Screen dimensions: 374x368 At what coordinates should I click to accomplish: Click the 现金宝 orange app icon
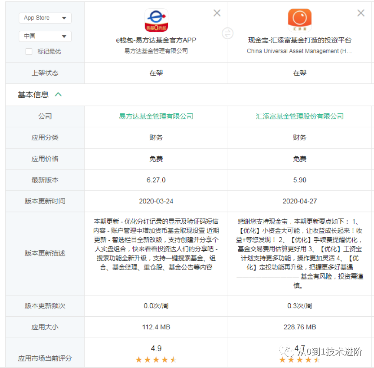pos(299,20)
